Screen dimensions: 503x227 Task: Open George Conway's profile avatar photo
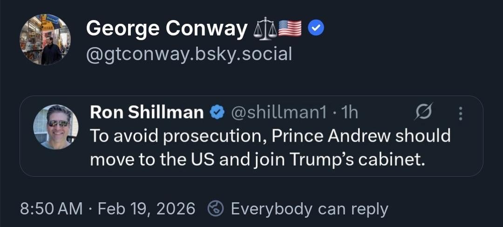45,39
